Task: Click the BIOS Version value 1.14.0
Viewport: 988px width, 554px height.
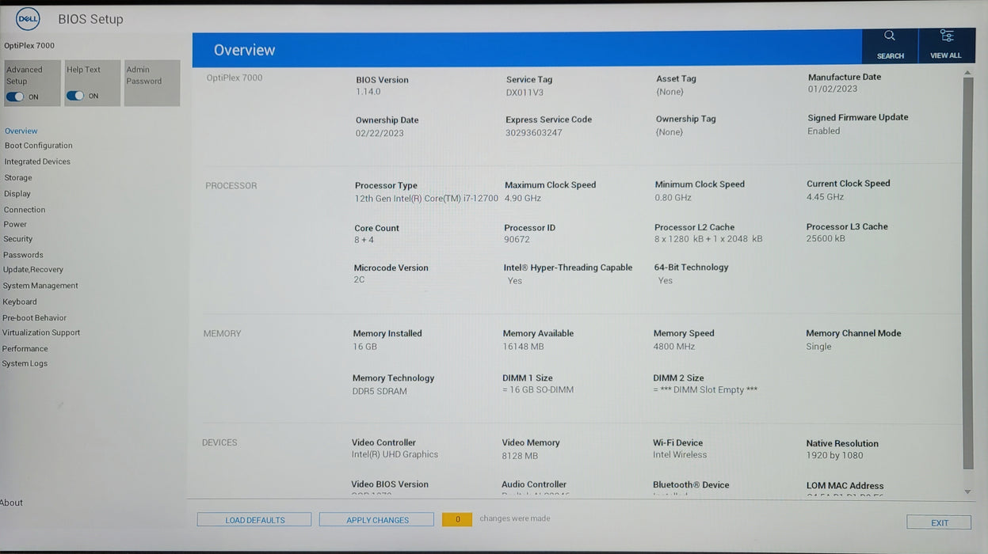Action: pos(368,92)
